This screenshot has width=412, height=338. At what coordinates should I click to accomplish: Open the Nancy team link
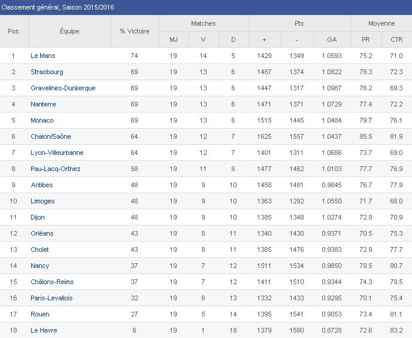coord(40,266)
